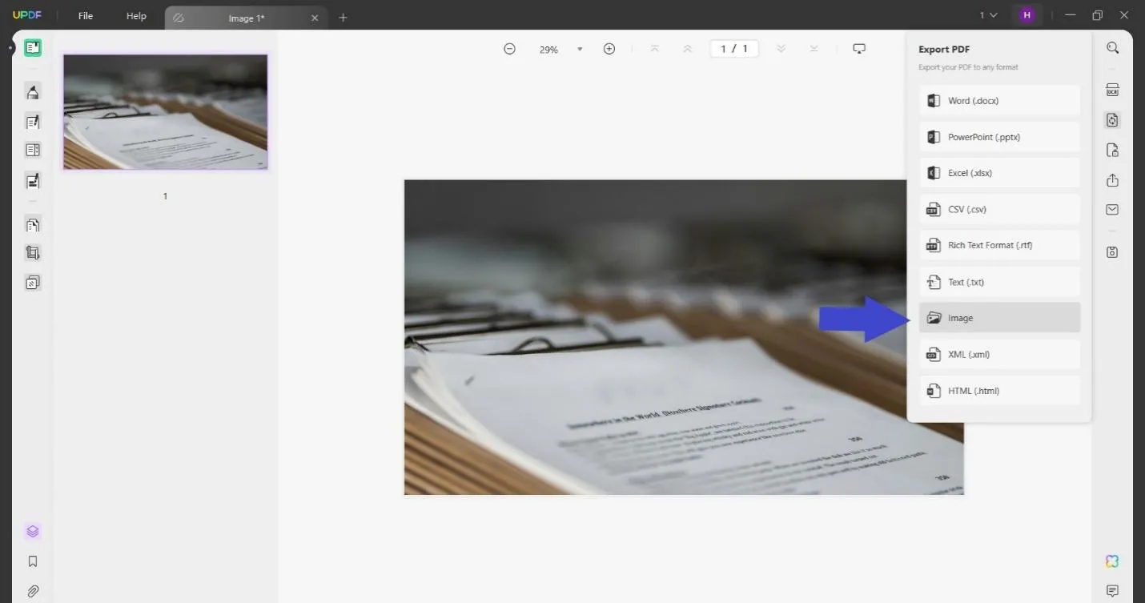Export to Word (.docx)
The width and height of the screenshot is (1145, 603).
point(999,101)
